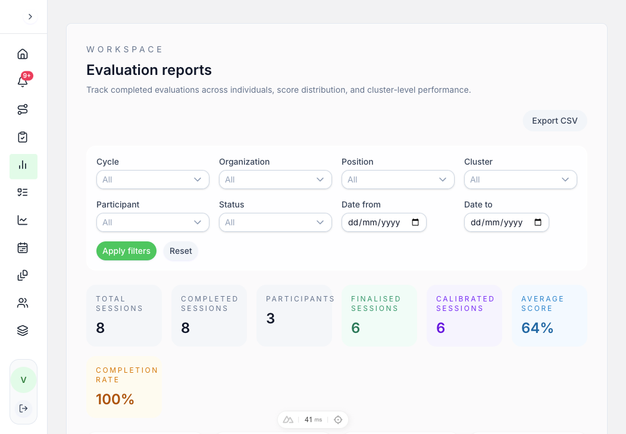Open the stacked layers icon in sidebar
The height and width of the screenshot is (434, 626).
[x=23, y=331]
